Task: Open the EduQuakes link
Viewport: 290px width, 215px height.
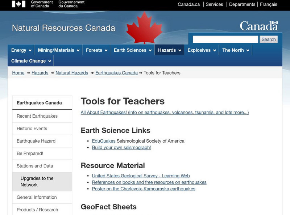Action: pos(104,141)
